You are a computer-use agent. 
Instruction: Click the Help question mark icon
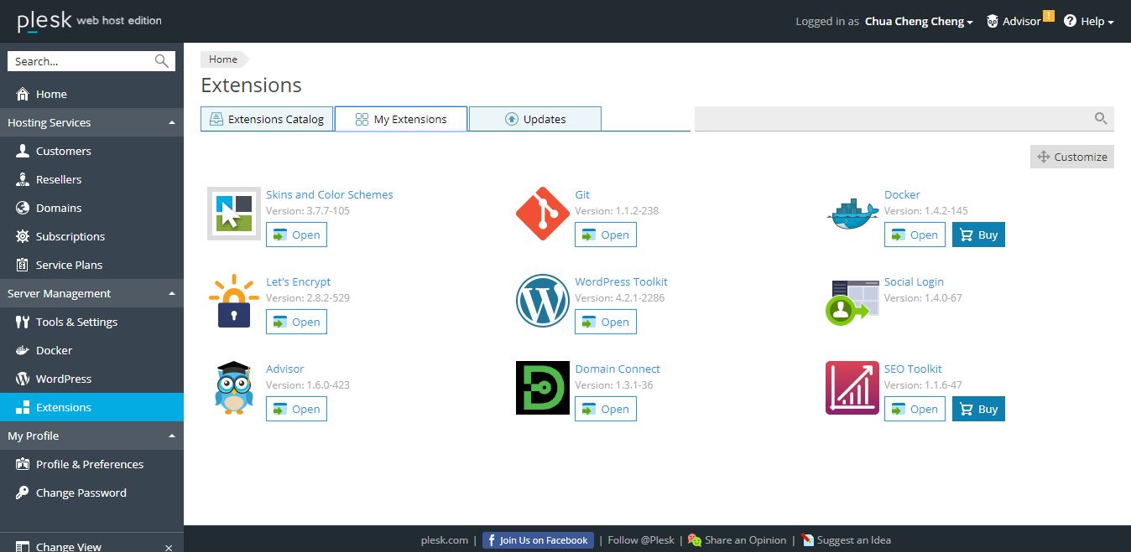click(x=1070, y=21)
